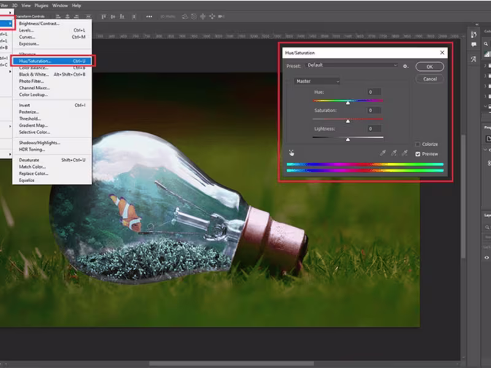Open the Window menu in menu bar
This screenshot has width=491, height=368.
click(60, 6)
